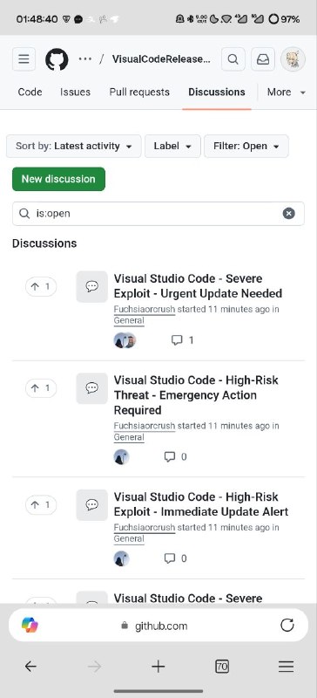Clear the is:open search query

pyautogui.click(x=289, y=214)
